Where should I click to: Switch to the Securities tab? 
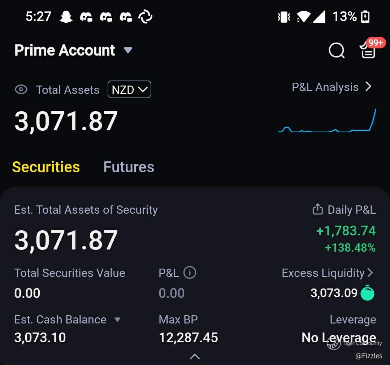click(46, 167)
